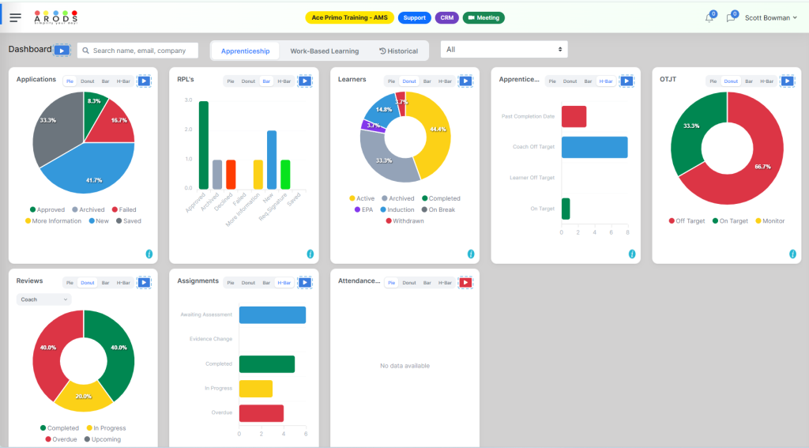Toggle In Progress legend in Reviews
This screenshot has width=809, height=448.
106,428
